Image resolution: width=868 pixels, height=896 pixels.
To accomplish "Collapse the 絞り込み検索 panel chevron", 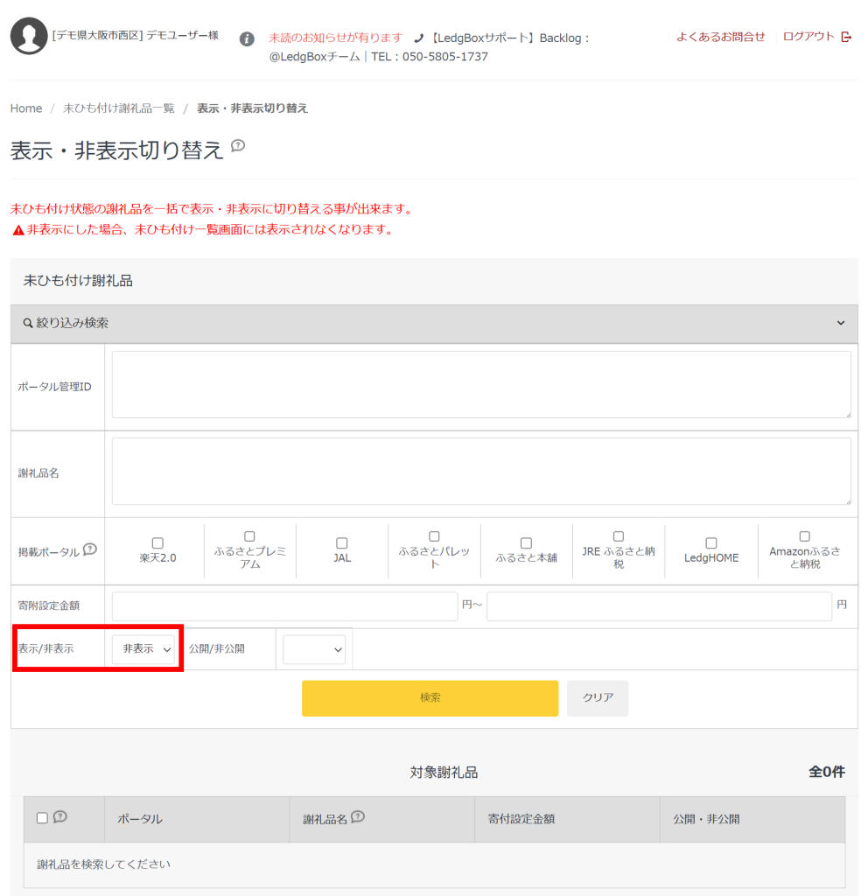I will pos(840,324).
